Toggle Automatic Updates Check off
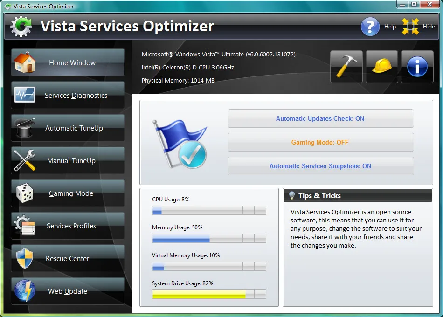443x317 pixels. pyautogui.click(x=320, y=118)
